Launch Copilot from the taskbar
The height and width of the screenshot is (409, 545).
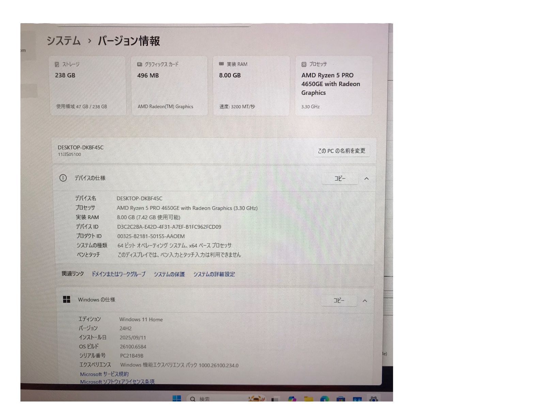pos(292,398)
